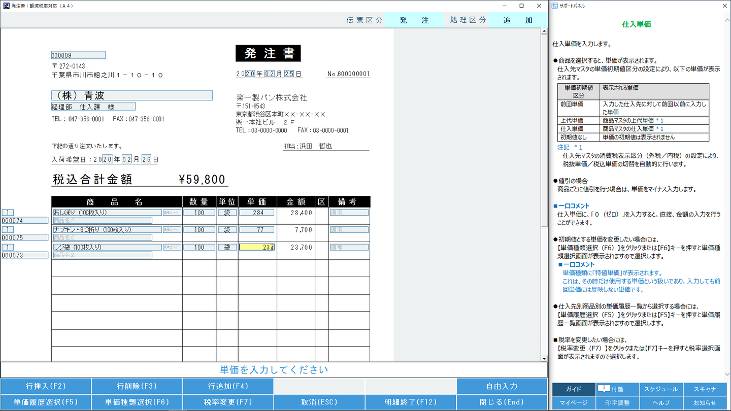The height and width of the screenshot is (411, 731).
Task: Delete the row with 行削除(F3)
Action: click(x=137, y=386)
